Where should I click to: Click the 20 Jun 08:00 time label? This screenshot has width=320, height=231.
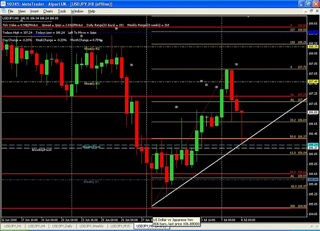(x=70, y=220)
